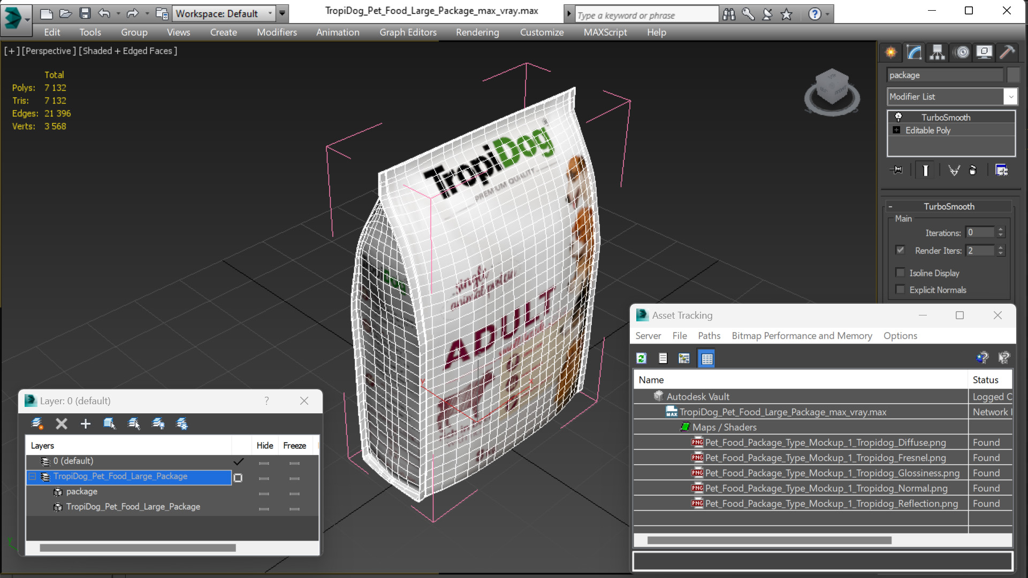Click Pin Stack icon below the modifier stack

896,170
